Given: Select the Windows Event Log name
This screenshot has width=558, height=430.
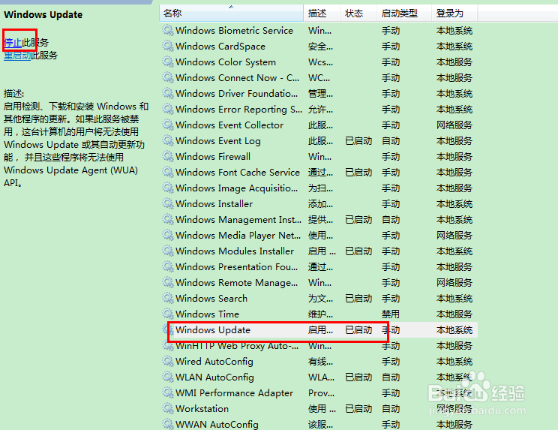Looking at the screenshot, I should click(218, 140).
